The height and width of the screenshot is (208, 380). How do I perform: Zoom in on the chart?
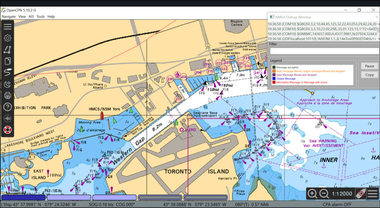[312, 194]
